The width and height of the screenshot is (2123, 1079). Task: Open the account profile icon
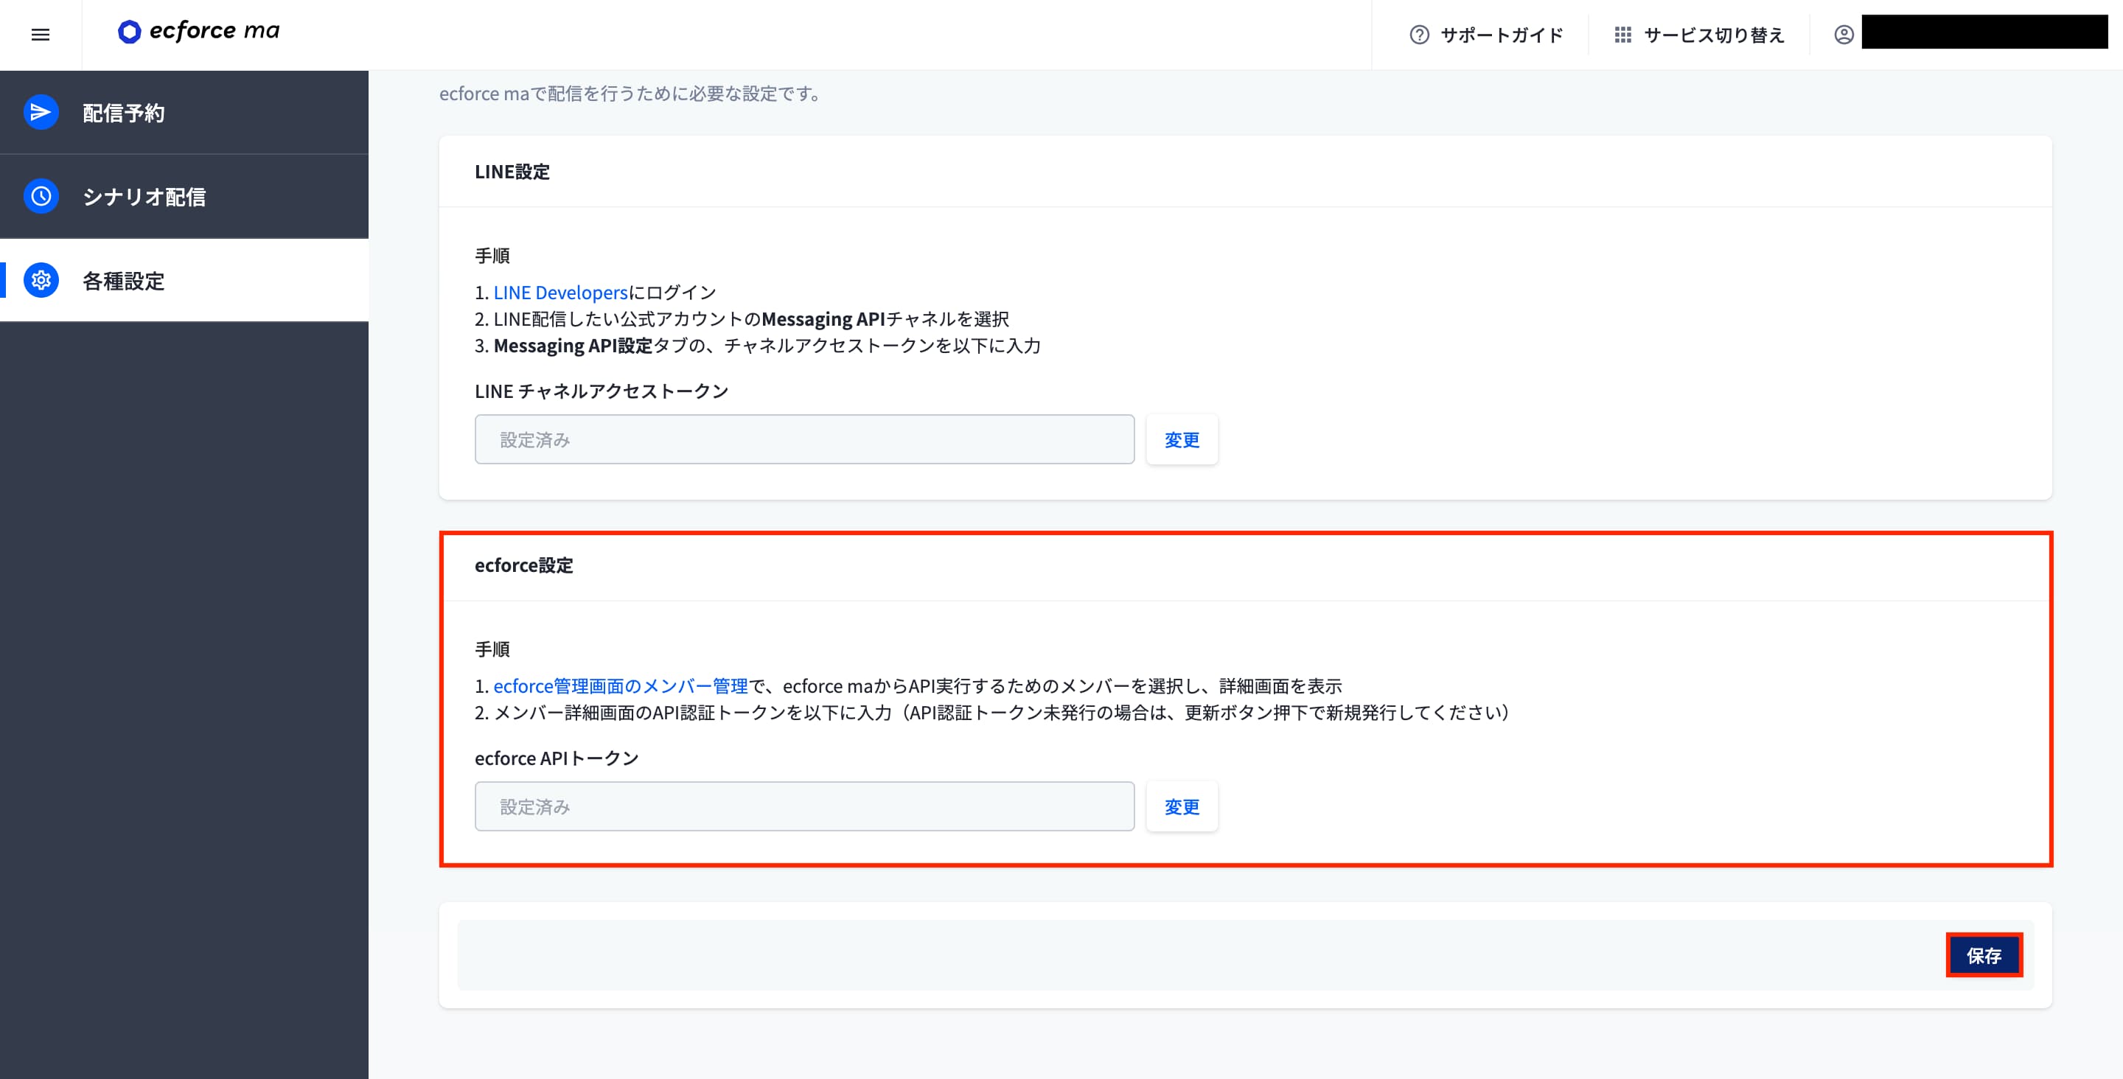(1843, 35)
